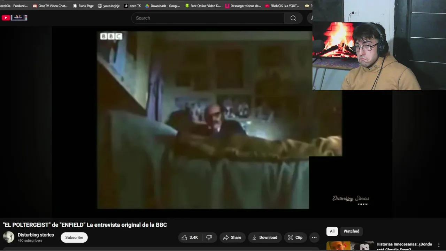Click the doodle image beside YouTube logo
This screenshot has height=251, width=446.
pyautogui.click(x=19, y=17)
